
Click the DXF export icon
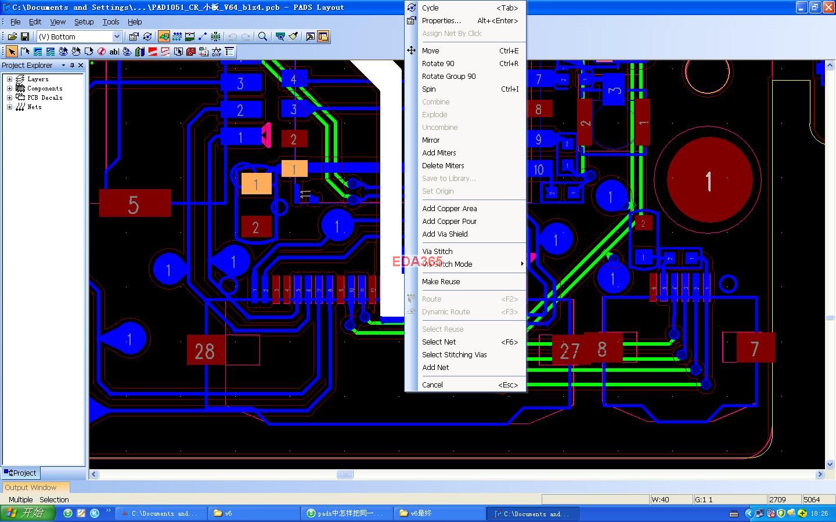[217, 52]
